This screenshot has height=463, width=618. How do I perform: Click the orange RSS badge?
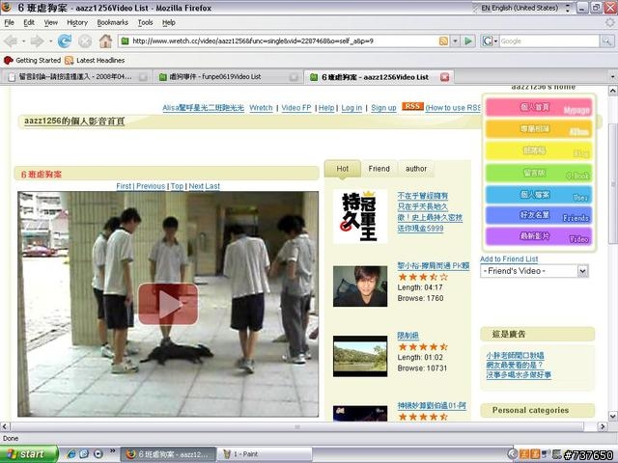pyautogui.click(x=412, y=106)
